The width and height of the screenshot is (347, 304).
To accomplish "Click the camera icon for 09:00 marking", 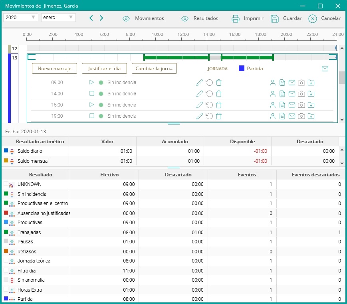I will tap(301, 83).
